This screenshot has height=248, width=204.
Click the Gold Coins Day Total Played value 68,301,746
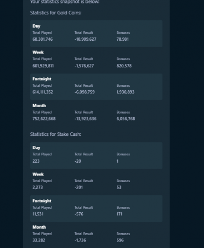(x=43, y=39)
